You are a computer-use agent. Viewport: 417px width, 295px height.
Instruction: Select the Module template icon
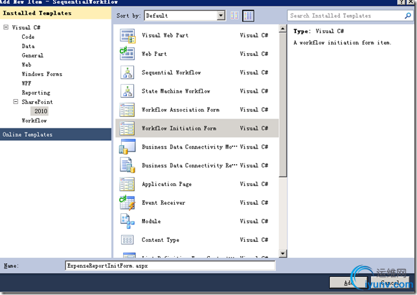128,221
